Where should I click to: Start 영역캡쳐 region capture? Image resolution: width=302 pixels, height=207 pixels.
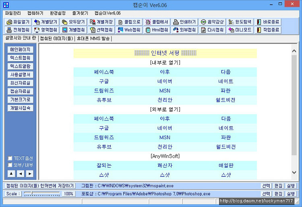pos(46,30)
